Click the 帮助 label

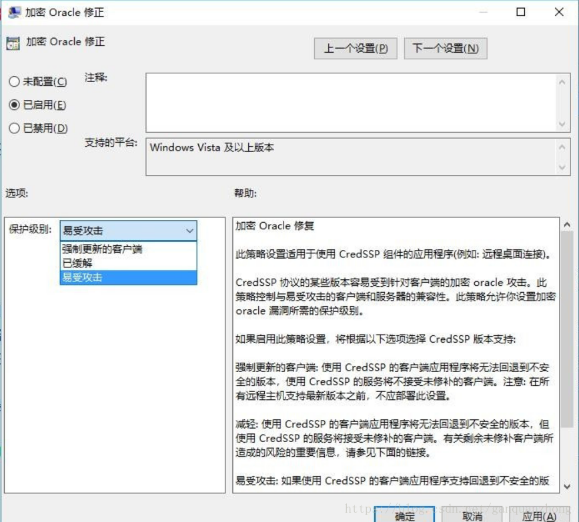pos(245,193)
